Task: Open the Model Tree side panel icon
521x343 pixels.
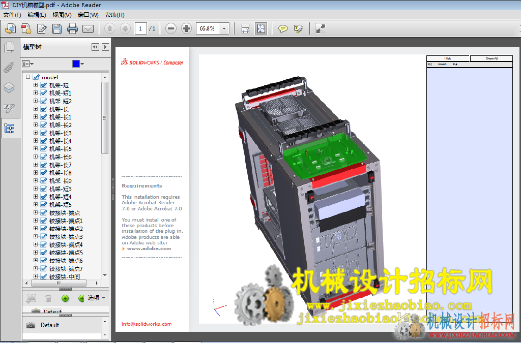Action: click(x=9, y=129)
